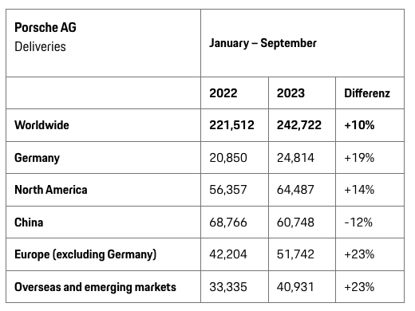Click China's -12% difference cell
Viewport: 415px width, 311px height.
click(x=358, y=222)
